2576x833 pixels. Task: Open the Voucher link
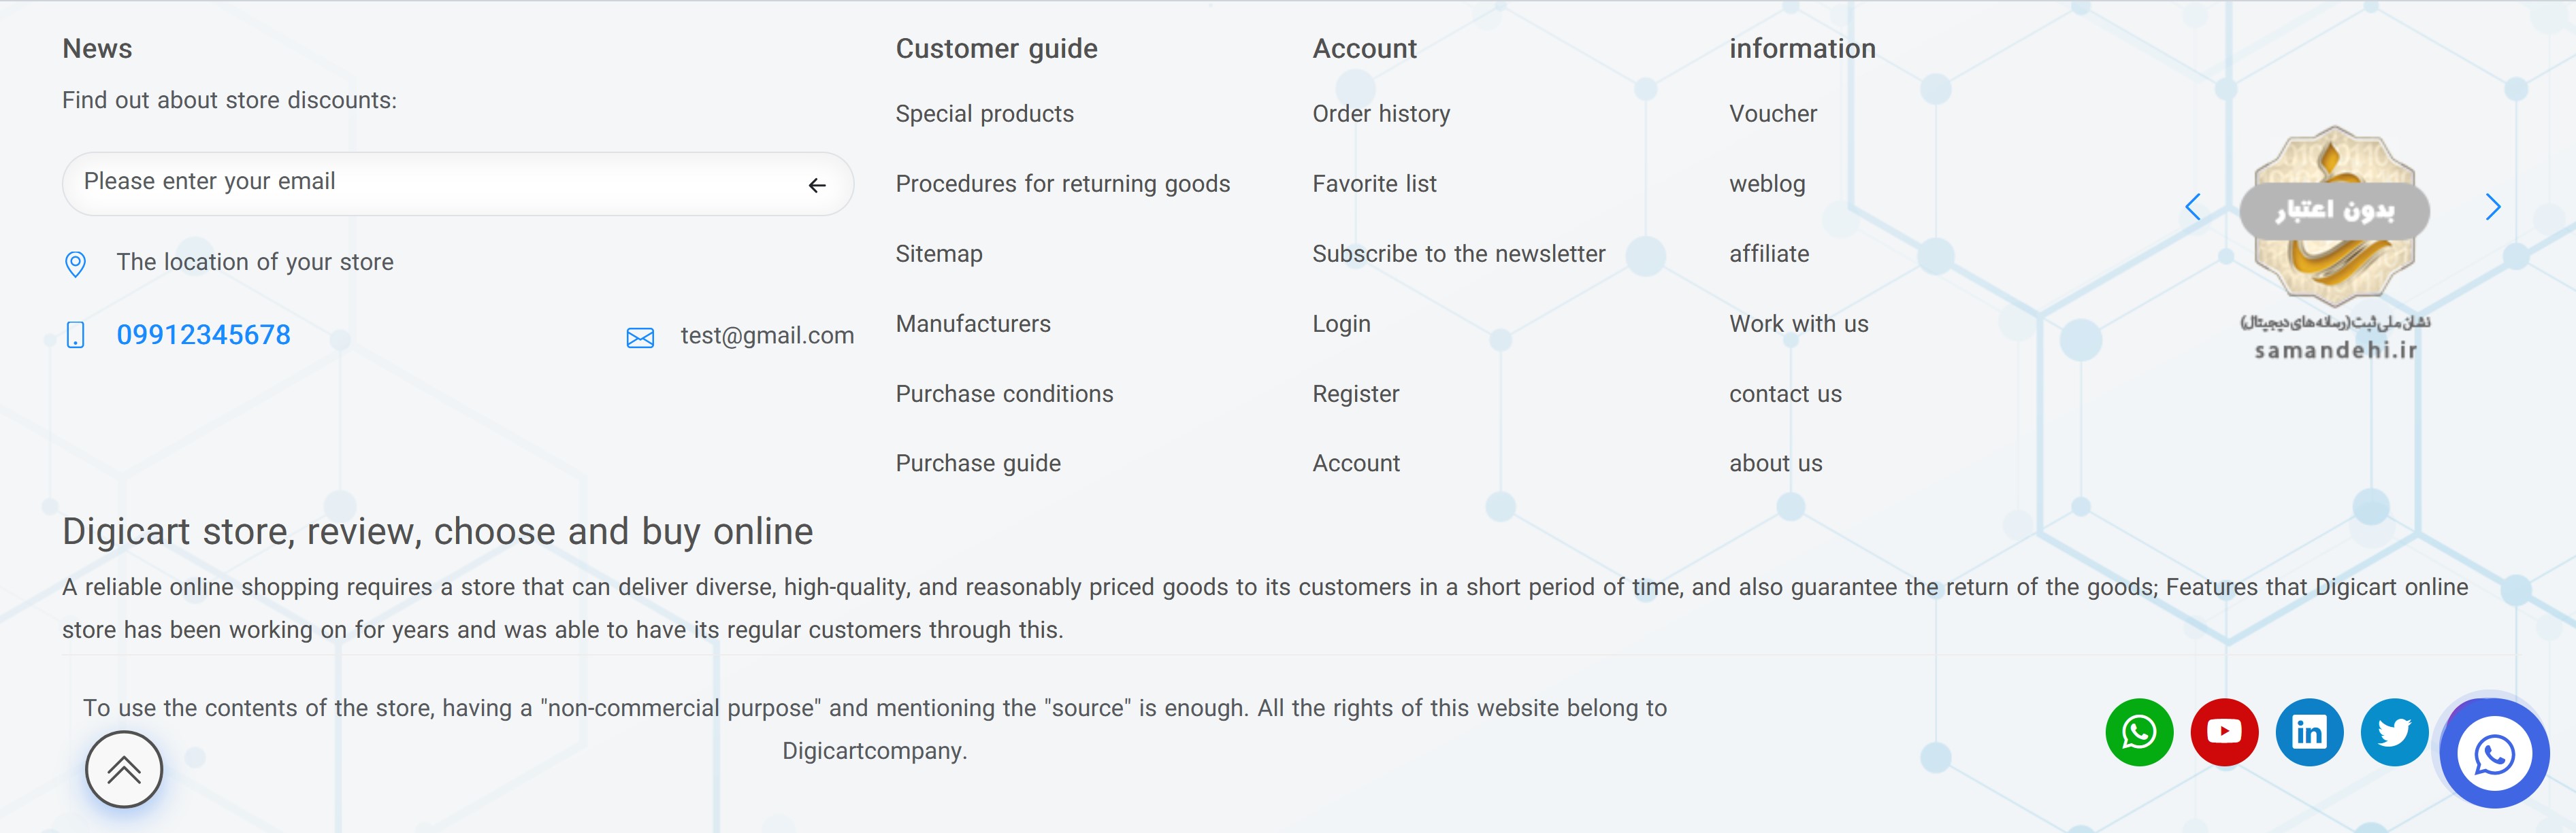1772,114
